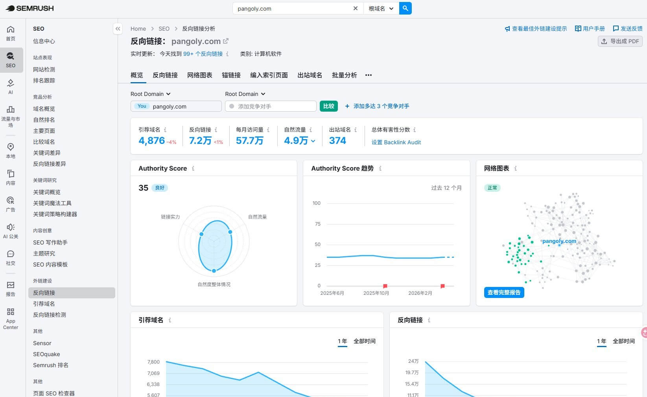
Task: Switch to the 批量分析 tab
Action: click(x=345, y=75)
